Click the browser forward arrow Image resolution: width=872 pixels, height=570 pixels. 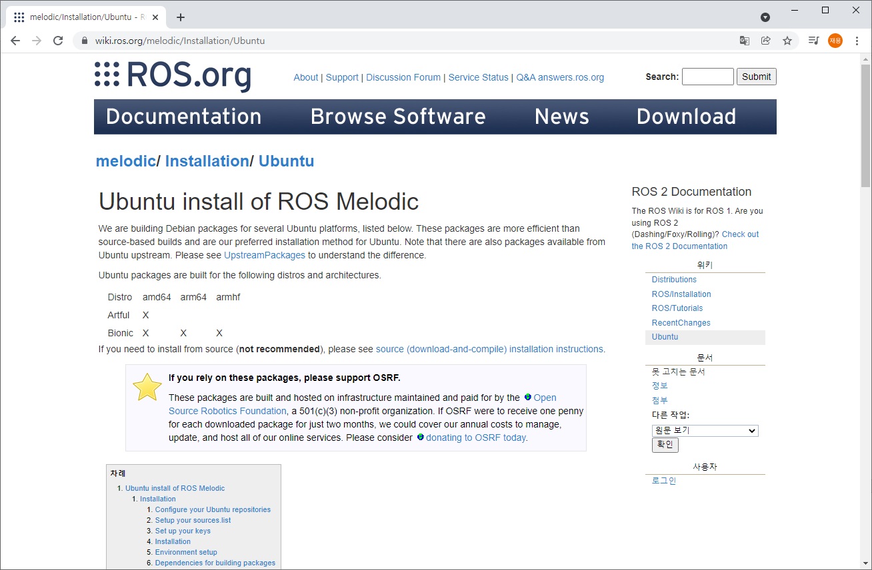click(x=37, y=41)
